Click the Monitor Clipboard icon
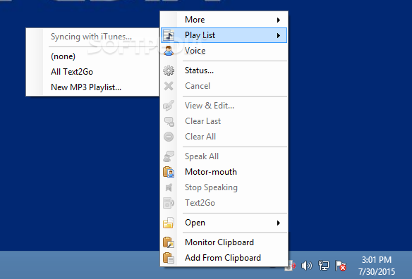The image size is (412, 279). [x=169, y=242]
